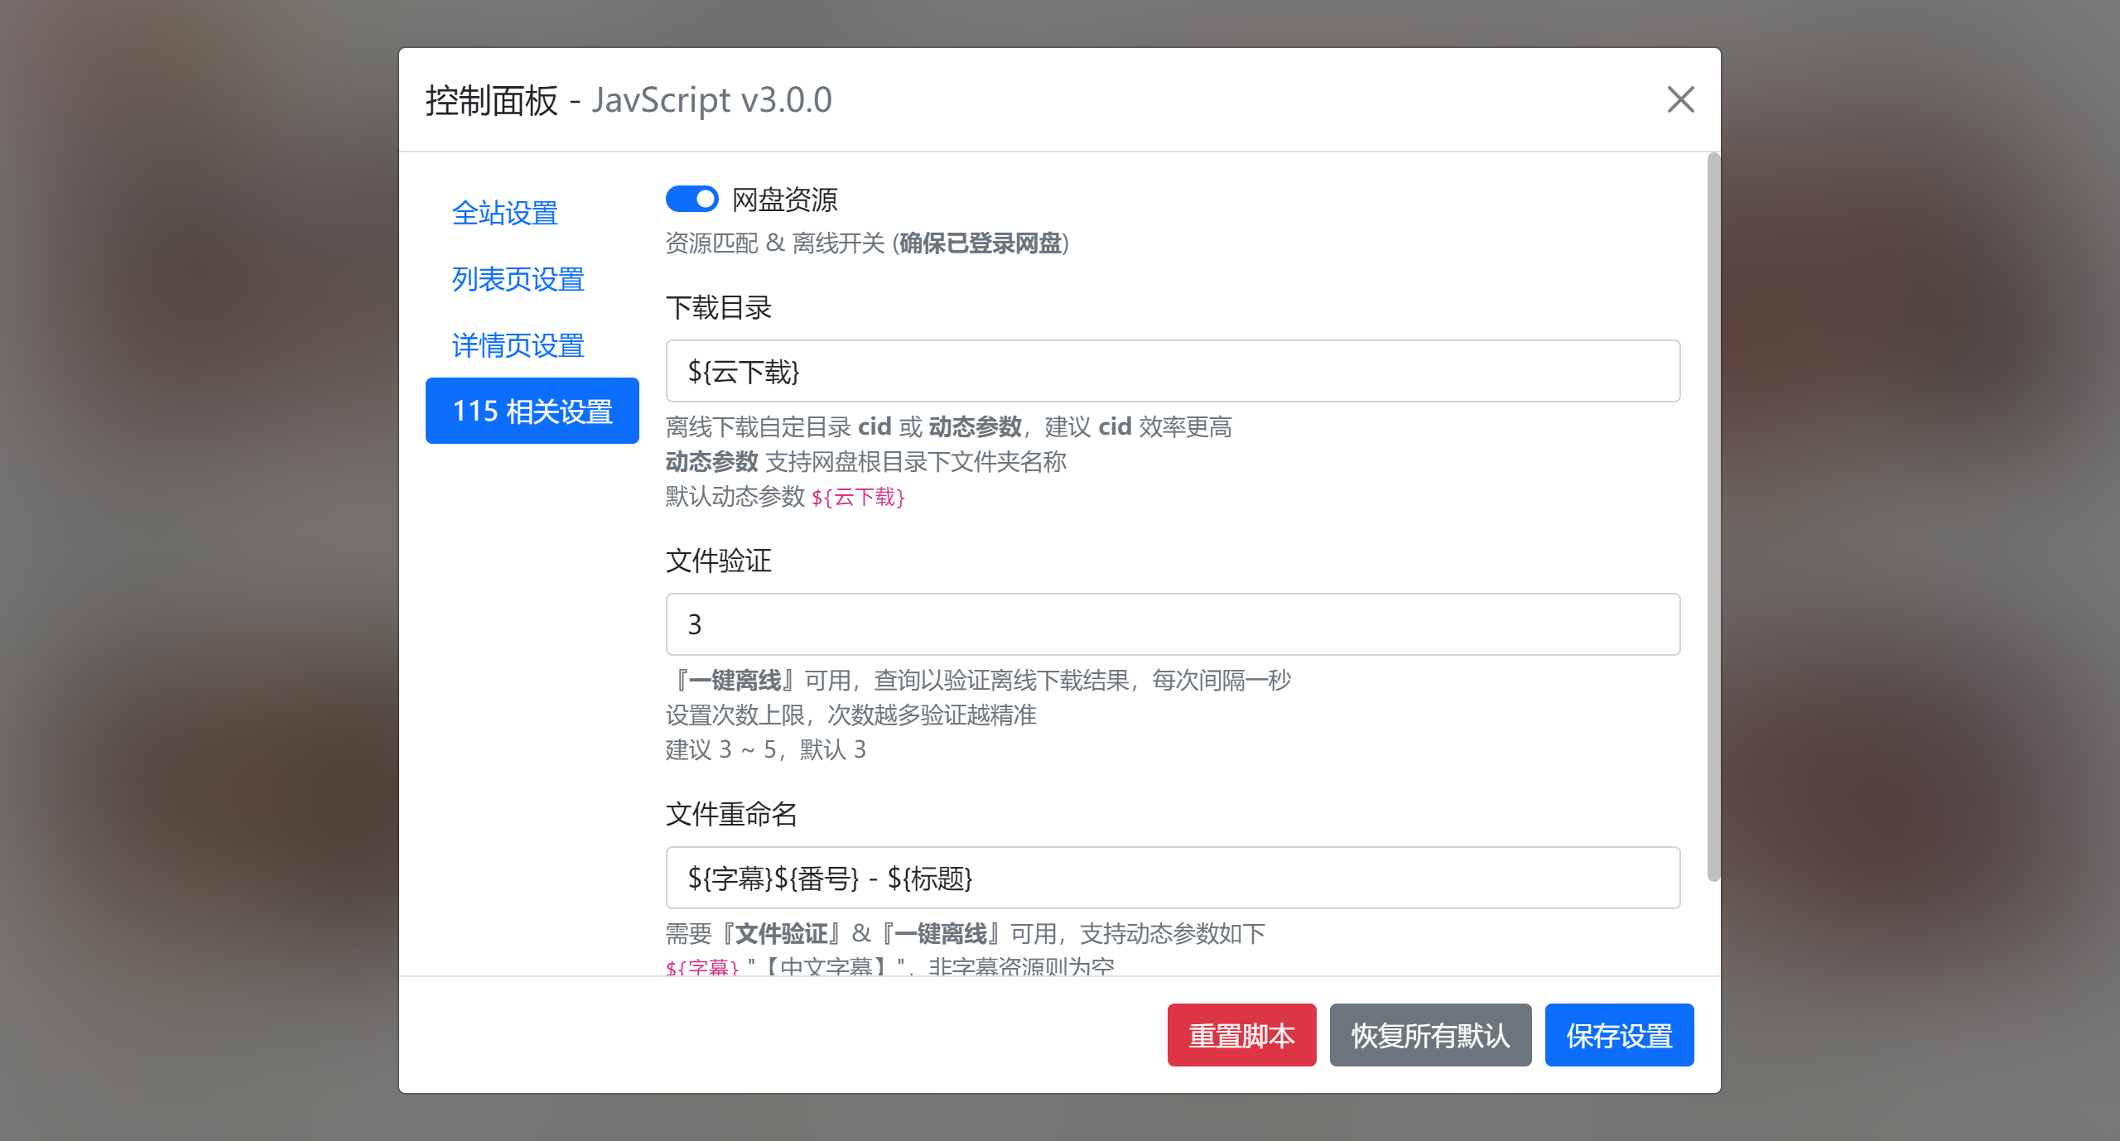Toggle the 网盘资源 switch off
This screenshot has height=1141, width=2120.
pos(691,199)
